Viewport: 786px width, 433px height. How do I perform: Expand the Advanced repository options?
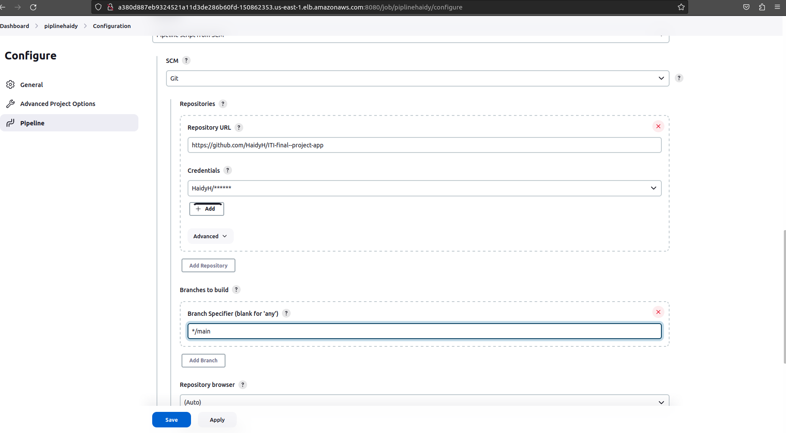(x=210, y=236)
